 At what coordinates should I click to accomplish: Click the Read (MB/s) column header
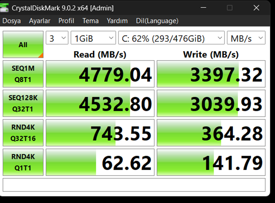(100, 55)
